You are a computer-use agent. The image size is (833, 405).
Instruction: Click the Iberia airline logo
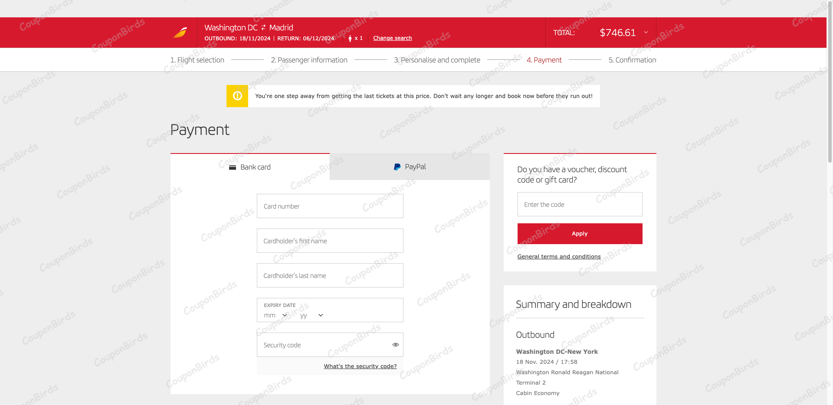tap(180, 33)
